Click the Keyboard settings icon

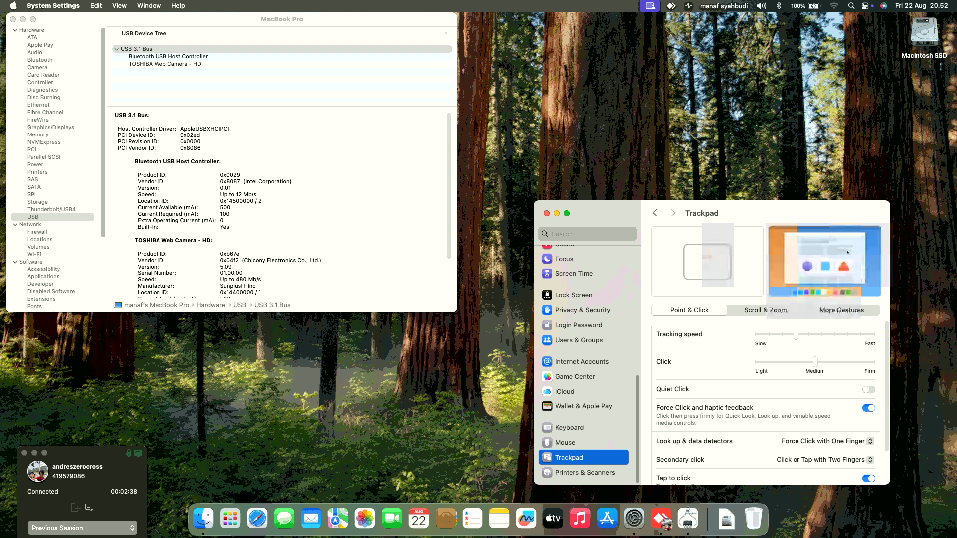(547, 427)
